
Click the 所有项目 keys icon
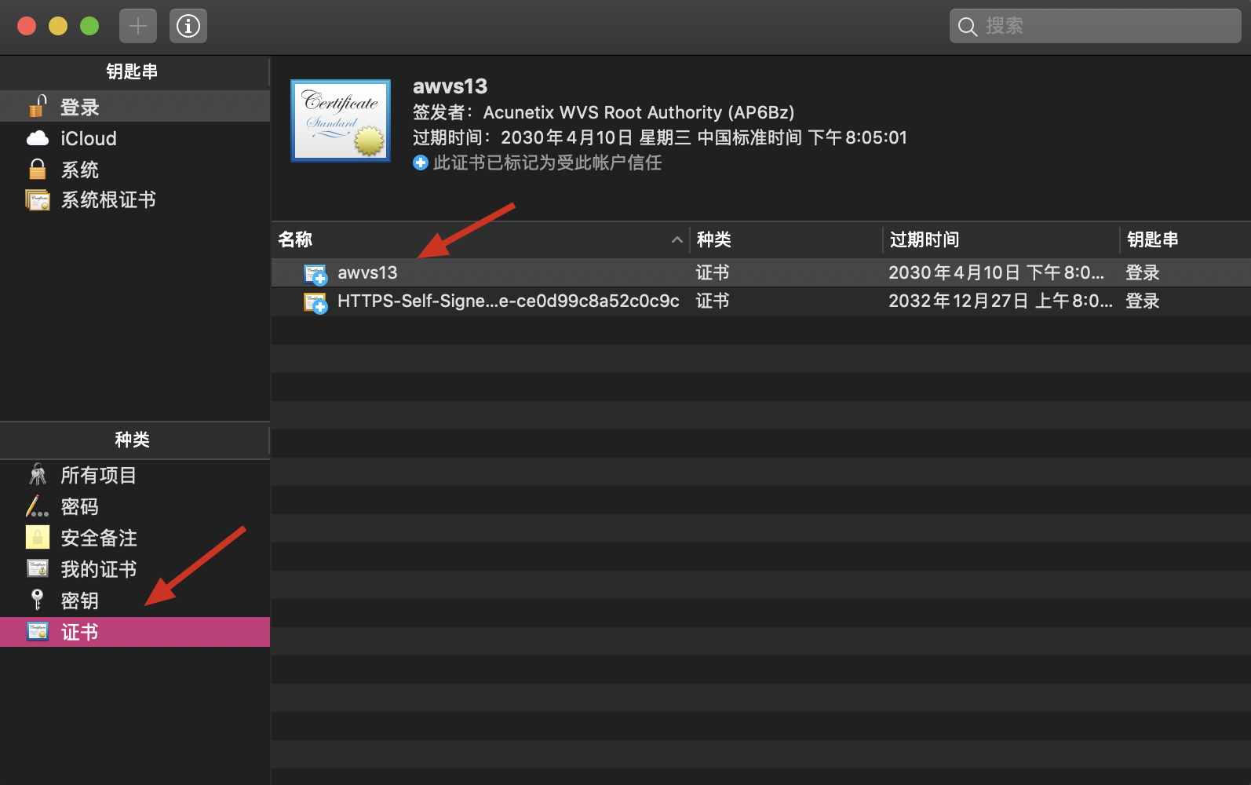point(38,475)
